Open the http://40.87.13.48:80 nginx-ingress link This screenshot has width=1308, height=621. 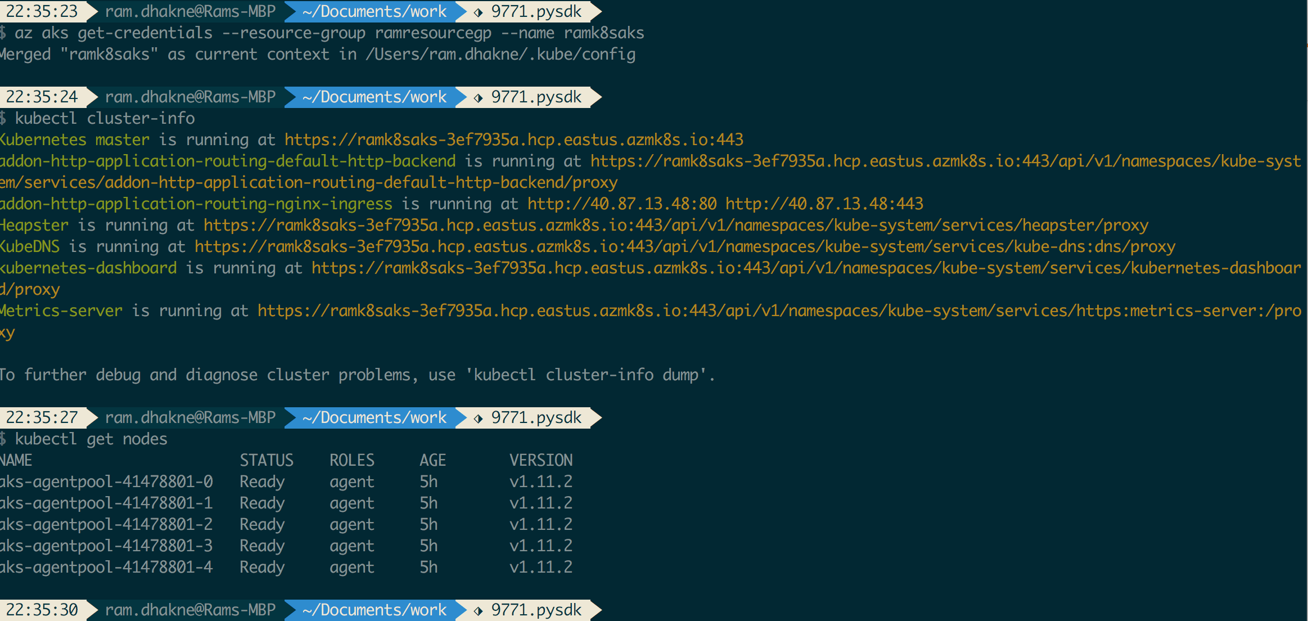pyautogui.click(x=622, y=204)
